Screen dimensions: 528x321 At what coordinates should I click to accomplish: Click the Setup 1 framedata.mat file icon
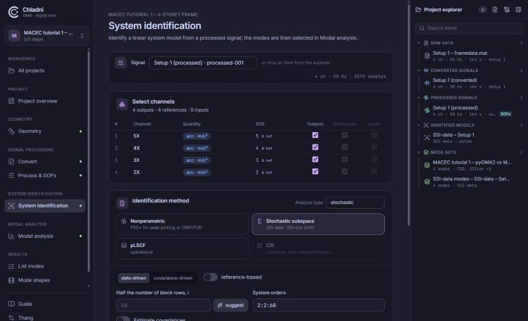pos(427,56)
